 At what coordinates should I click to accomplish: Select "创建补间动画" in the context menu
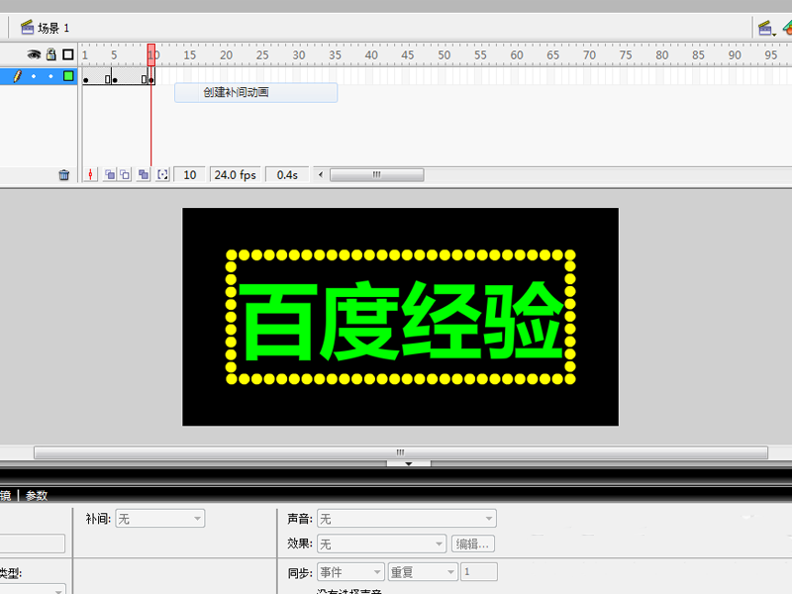(256, 92)
